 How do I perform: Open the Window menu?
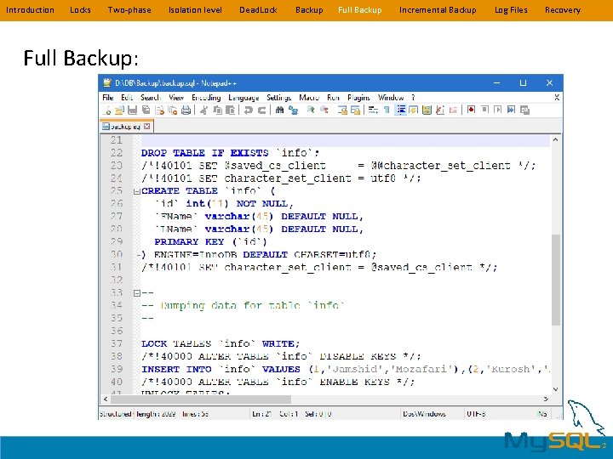click(x=391, y=97)
